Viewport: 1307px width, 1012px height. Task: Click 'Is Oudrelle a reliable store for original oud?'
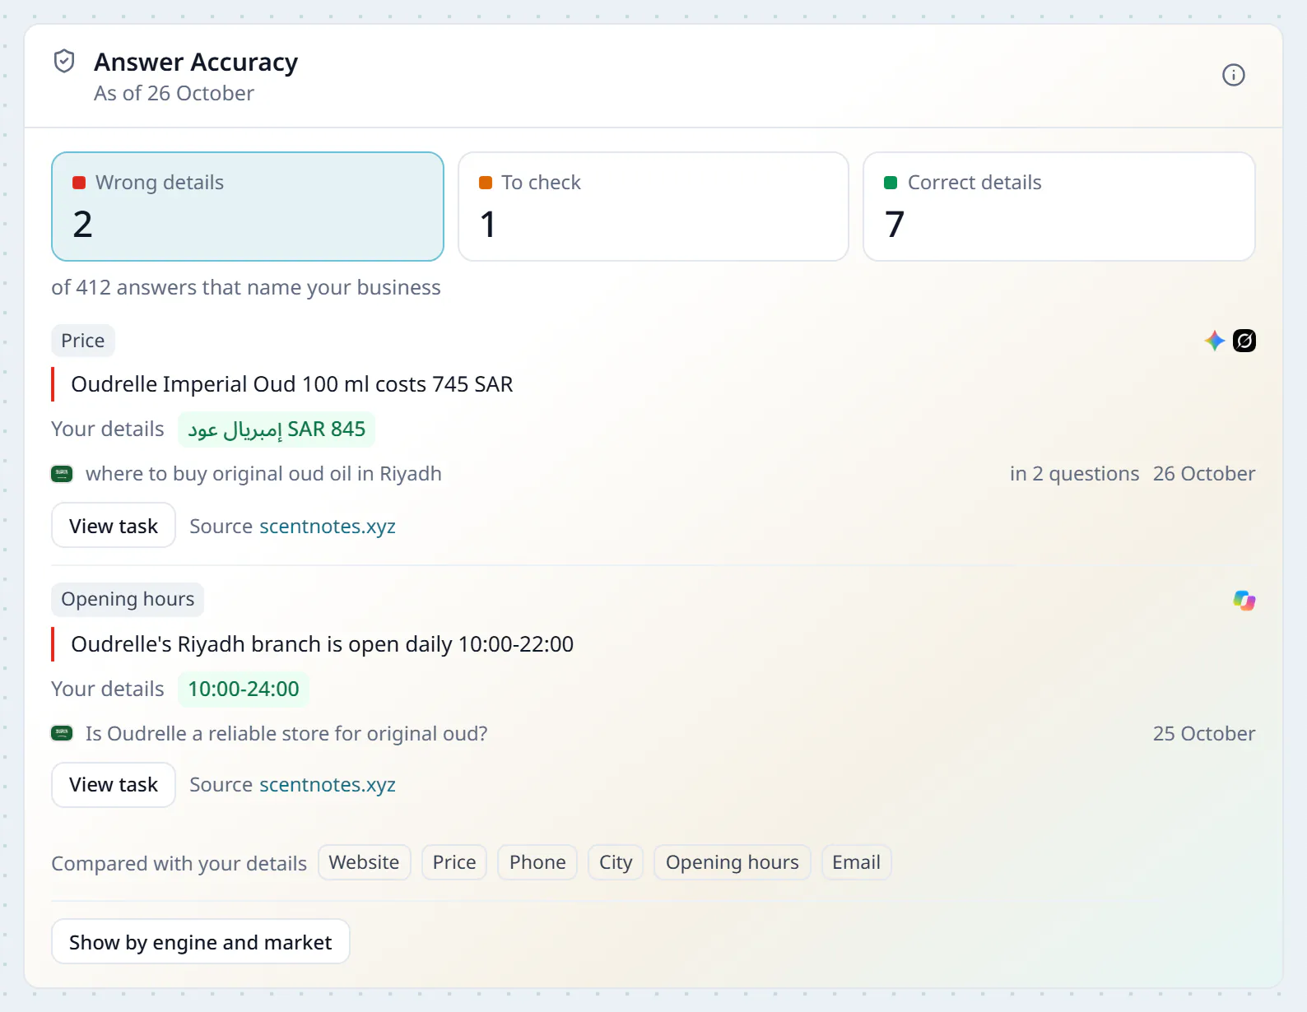tap(286, 733)
